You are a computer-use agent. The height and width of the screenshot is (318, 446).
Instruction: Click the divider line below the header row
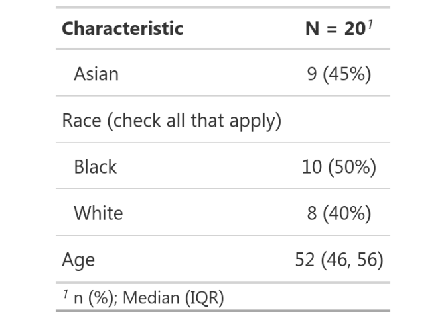[x=223, y=49]
